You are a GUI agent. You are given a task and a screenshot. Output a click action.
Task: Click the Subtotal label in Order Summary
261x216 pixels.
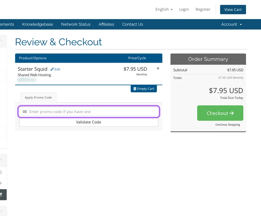[180, 70]
